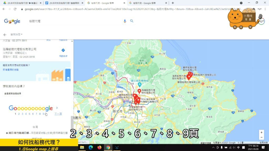Go to results page 5
Image resolution: width=269 pixels, height=151 pixels.
(29, 114)
